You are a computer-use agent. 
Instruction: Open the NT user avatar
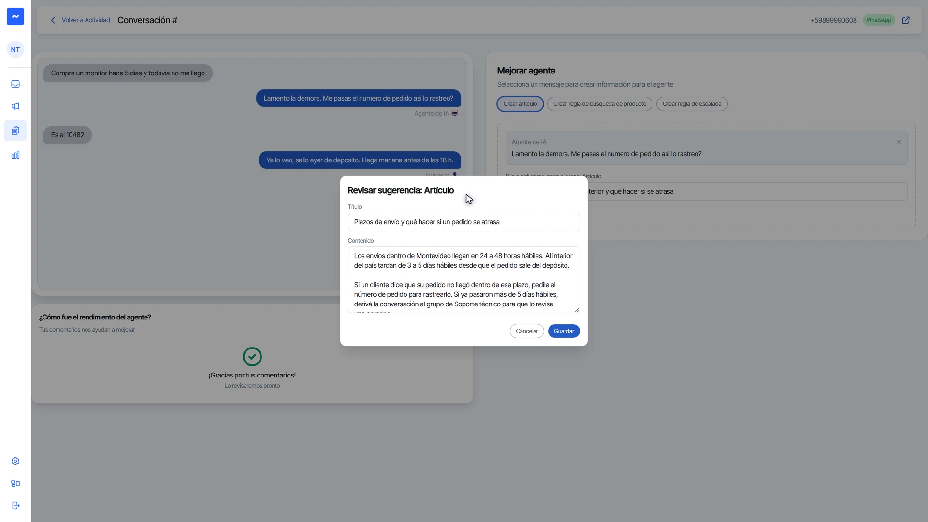pyautogui.click(x=15, y=50)
